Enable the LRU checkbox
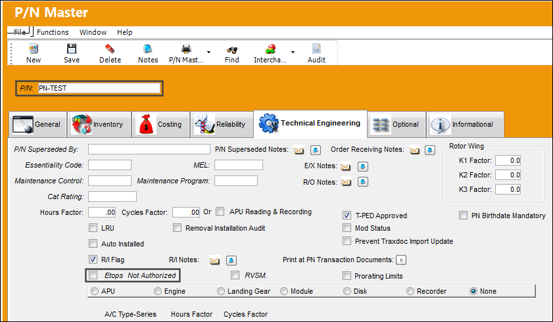The height and width of the screenshot is (322, 553). tap(93, 228)
